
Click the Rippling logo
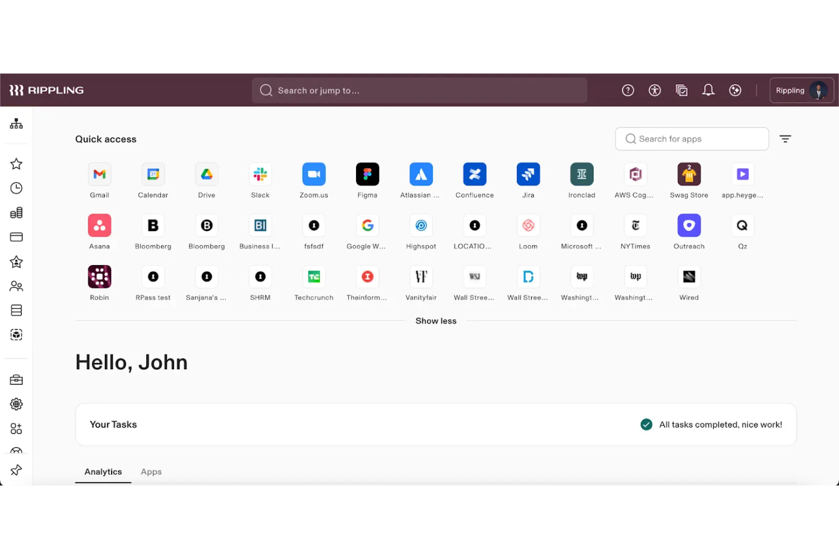(46, 90)
